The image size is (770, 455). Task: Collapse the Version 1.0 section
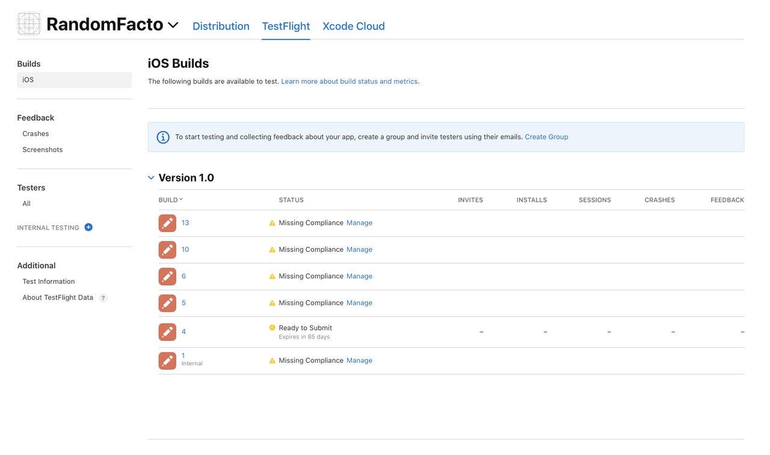pos(151,178)
